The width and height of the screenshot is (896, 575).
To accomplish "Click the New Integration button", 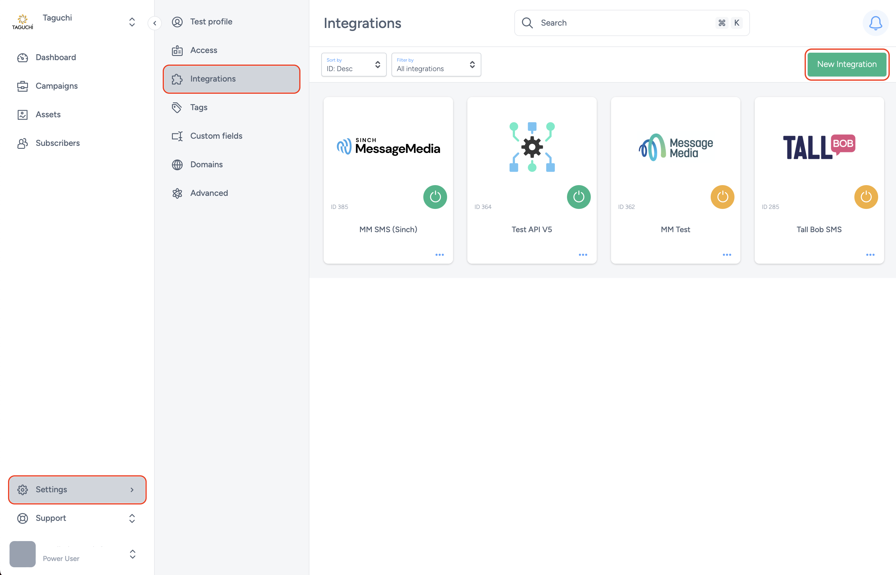I will pos(846,64).
